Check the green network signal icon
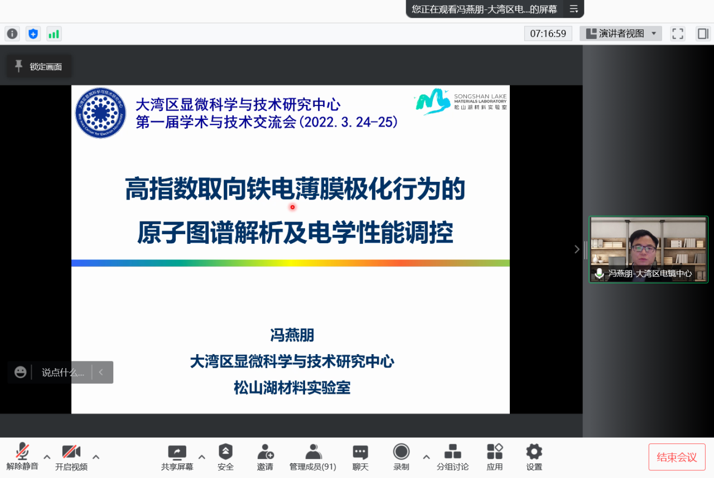Screen dimensions: 714x478 point(54,33)
